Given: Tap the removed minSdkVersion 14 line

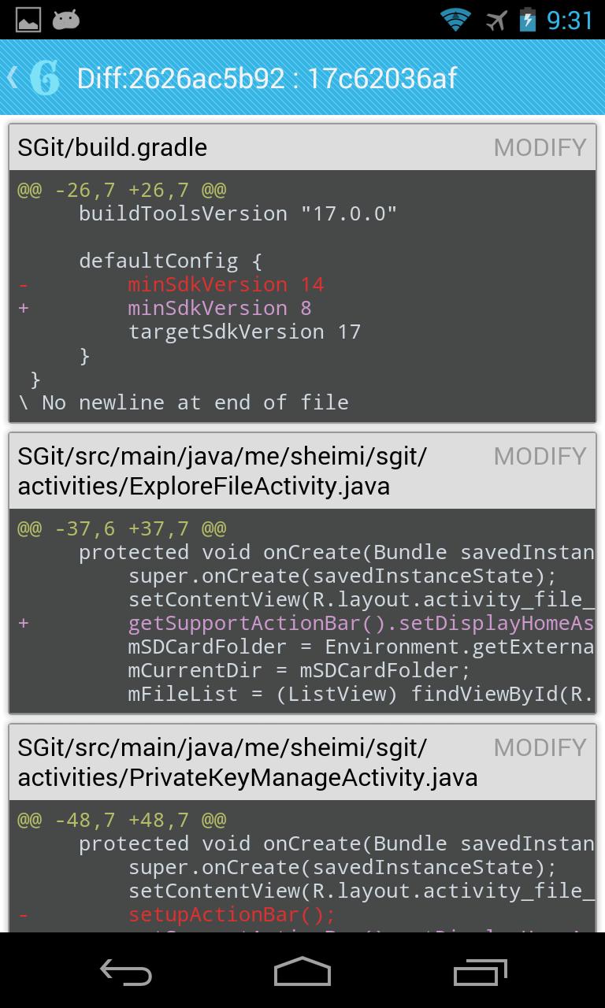Looking at the screenshot, I should tap(226, 284).
